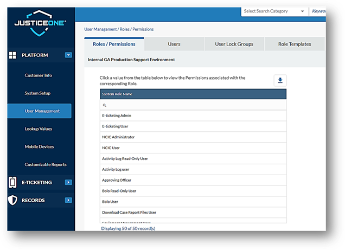Click the JusticeONE shield logo

(x=40, y=23)
